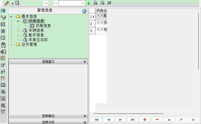
Task: Add a new record with plus button
Action: point(145,120)
